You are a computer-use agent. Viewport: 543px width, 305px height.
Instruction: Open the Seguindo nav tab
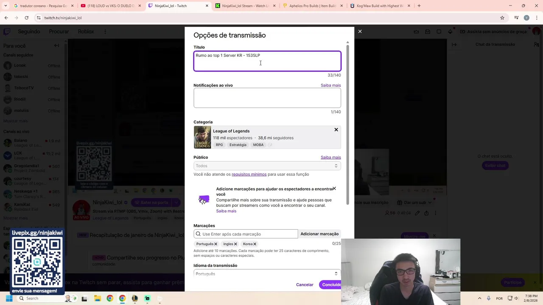pos(29,31)
